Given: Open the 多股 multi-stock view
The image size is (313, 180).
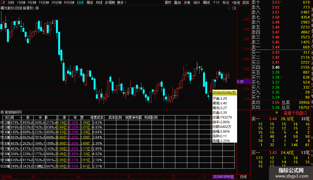Looking at the screenshot, I should [187, 2].
